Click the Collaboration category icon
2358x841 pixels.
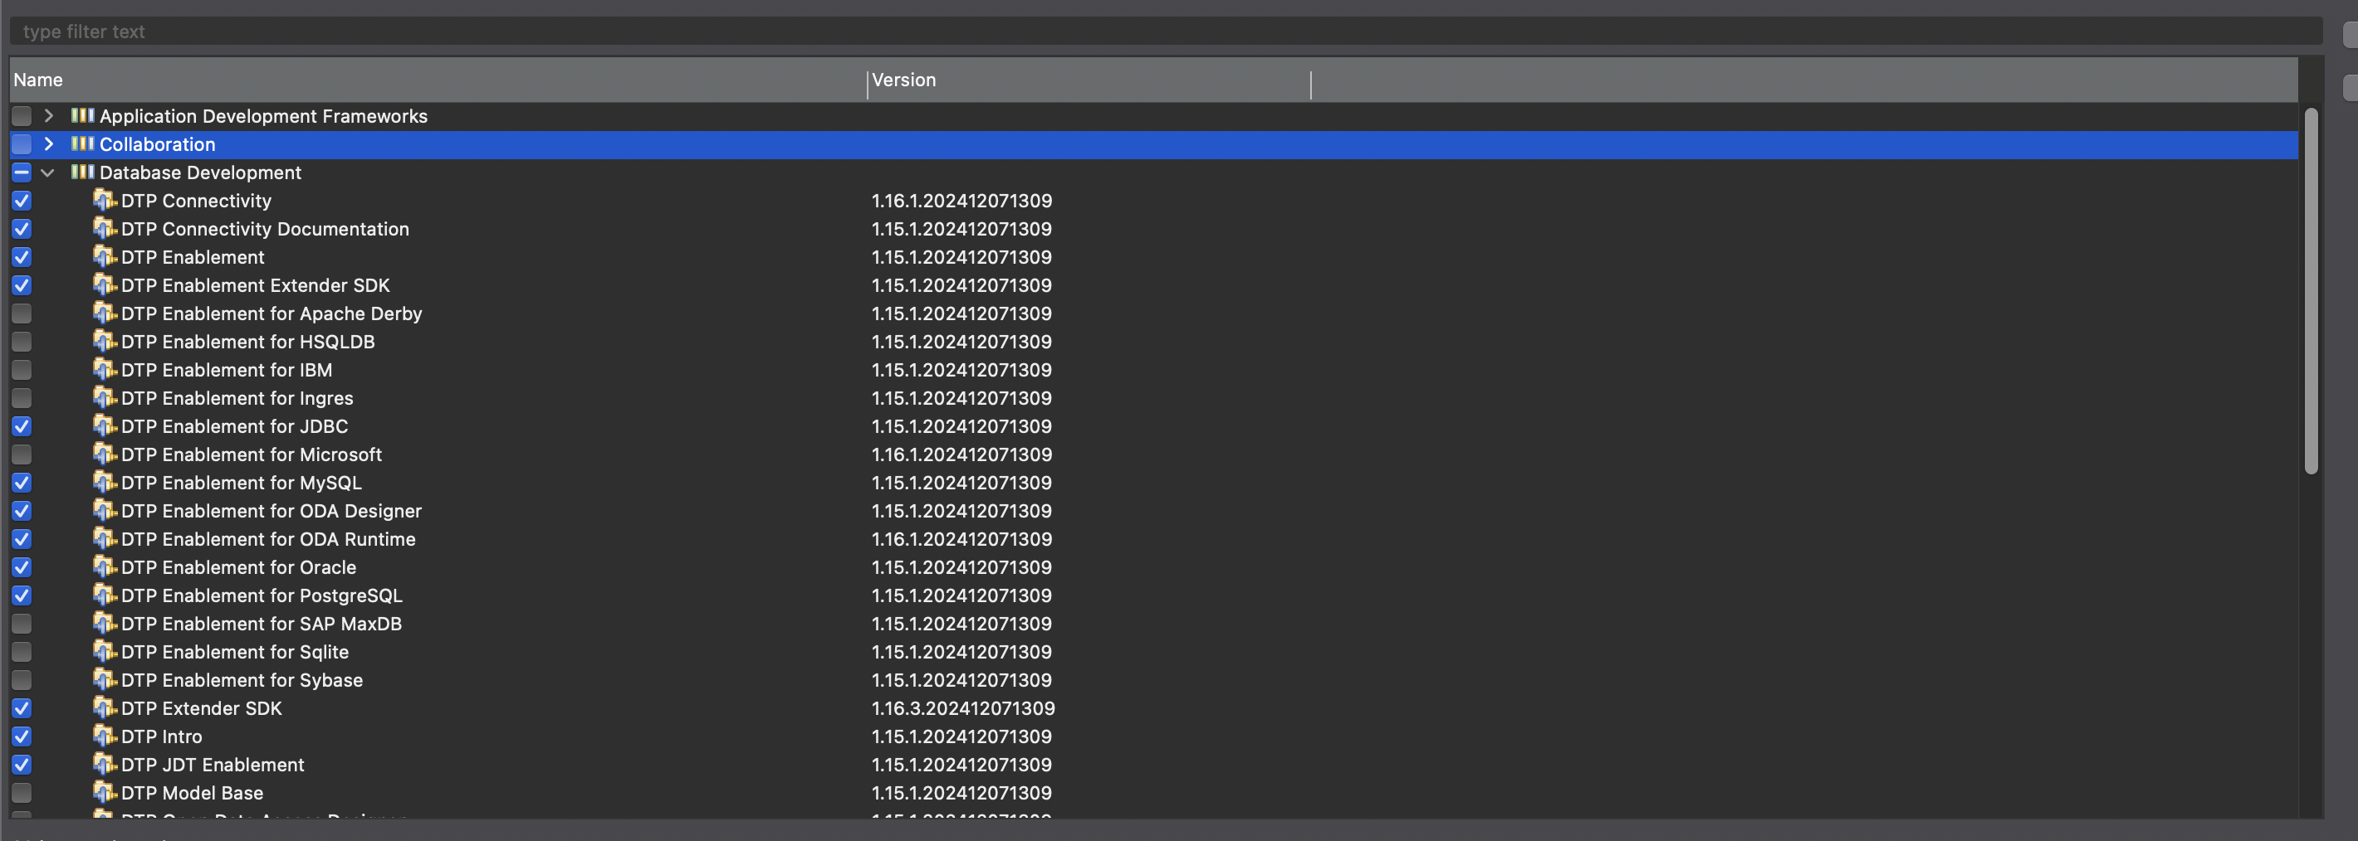[82, 144]
